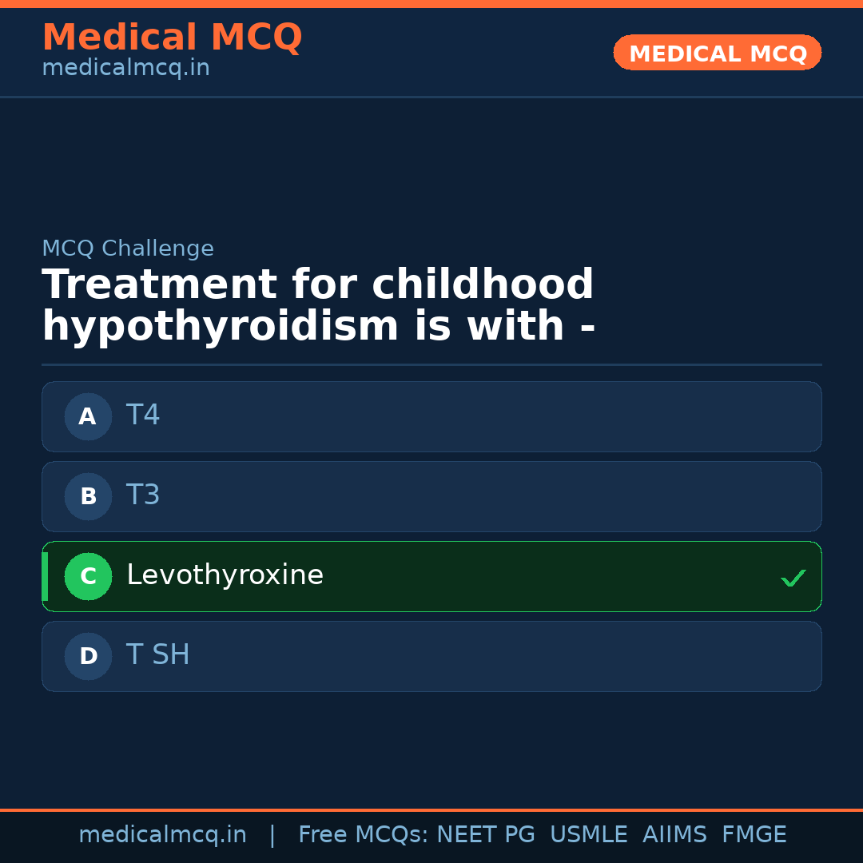Open the medicalmcq.in link in footer
863x863 pixels.
(162, 835)
